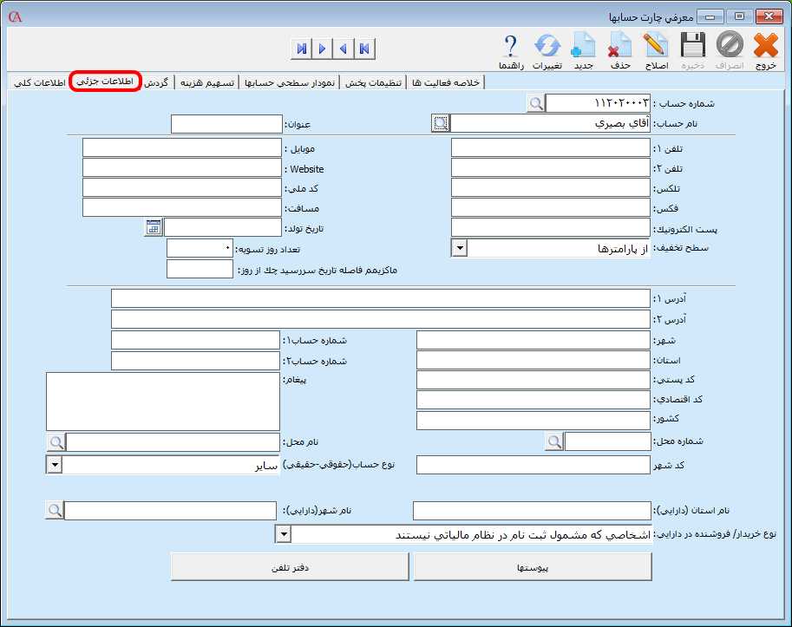Click the دفتر تلفن button
Viewport: 792px width, 627px height.
(290, 565)
